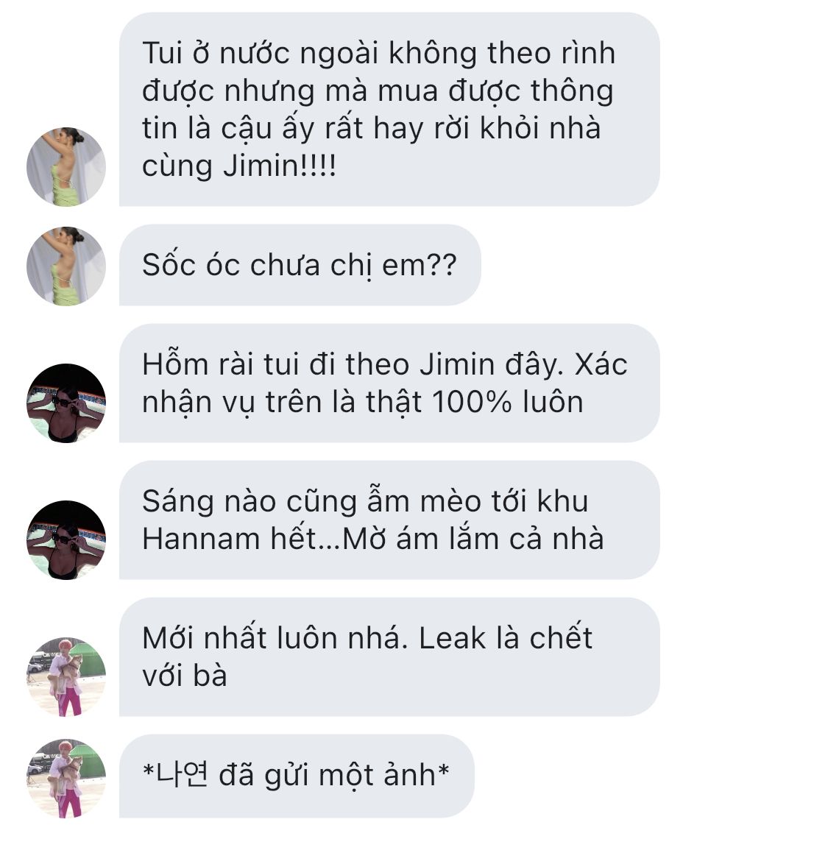Screen dimensions: 828x853
Task: Open the '*나연 đã gửi một ảnh*' photo message
Action: (297, 776)
